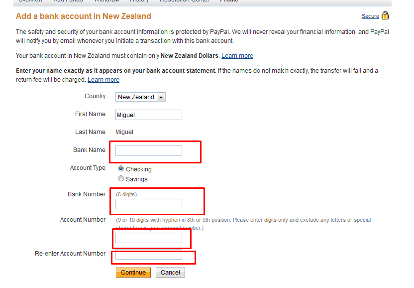Select the Checking account type
The height and width of the screenshot is (288, 414).
point(121,169)
